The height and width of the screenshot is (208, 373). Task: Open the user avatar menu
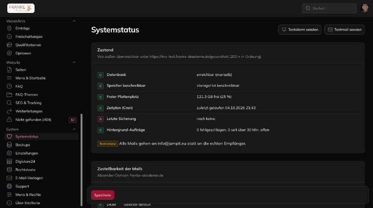364,8
